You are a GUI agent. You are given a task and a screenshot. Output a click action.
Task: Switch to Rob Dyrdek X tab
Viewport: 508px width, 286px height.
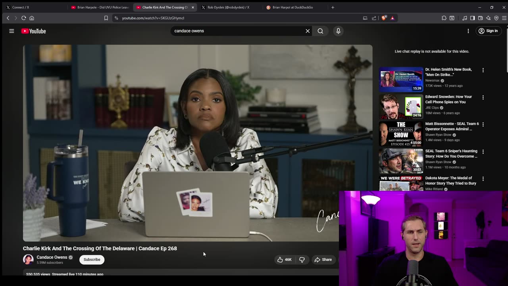(x=229, y=7)
